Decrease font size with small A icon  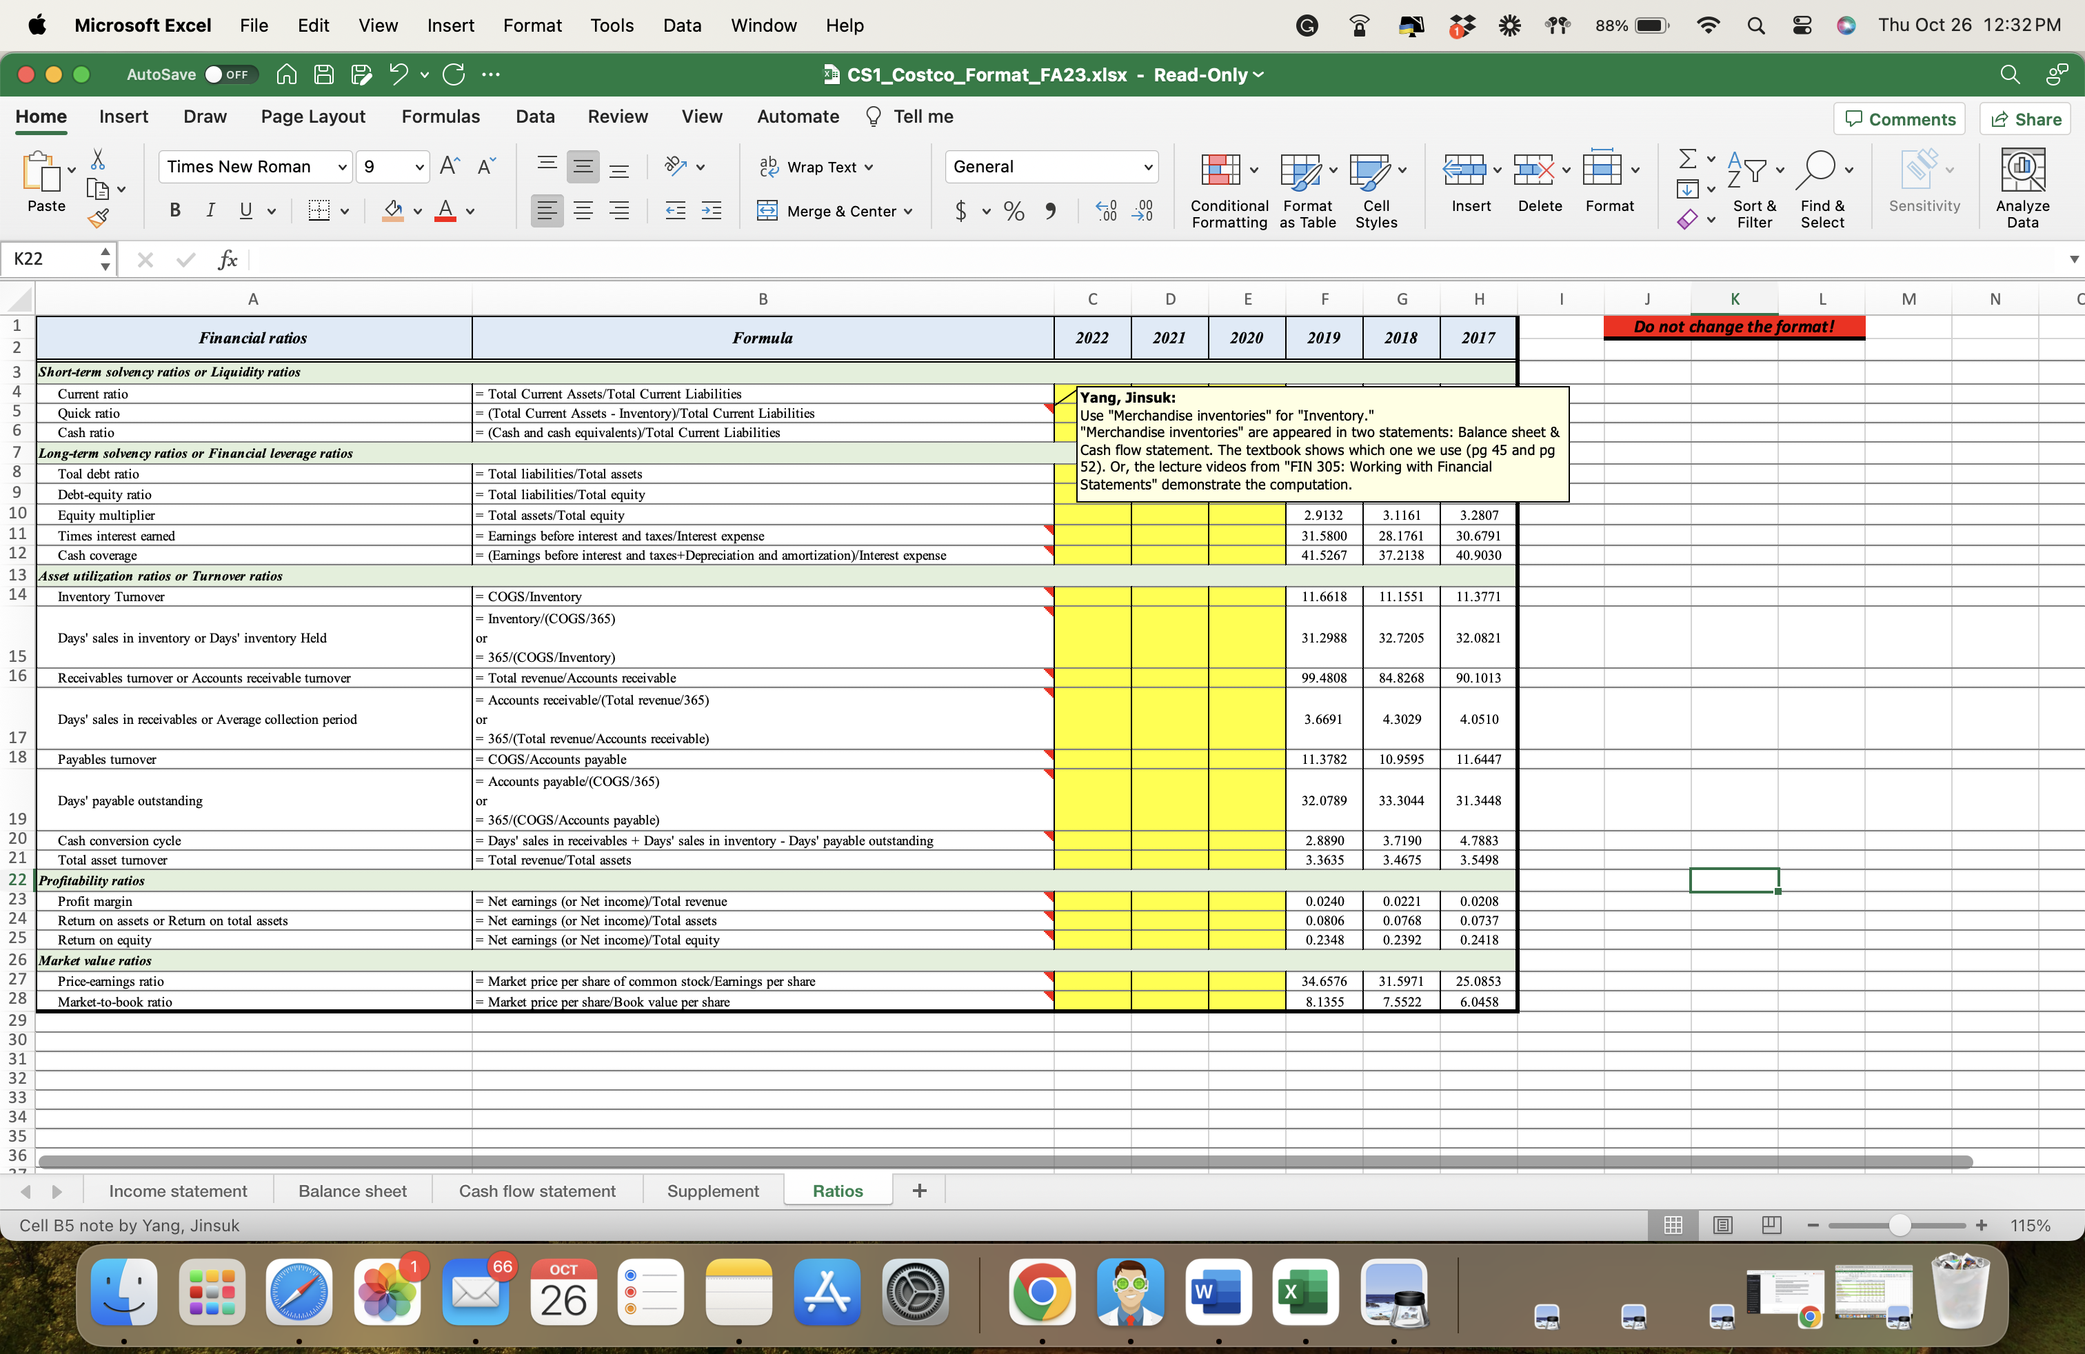[486, 166]
